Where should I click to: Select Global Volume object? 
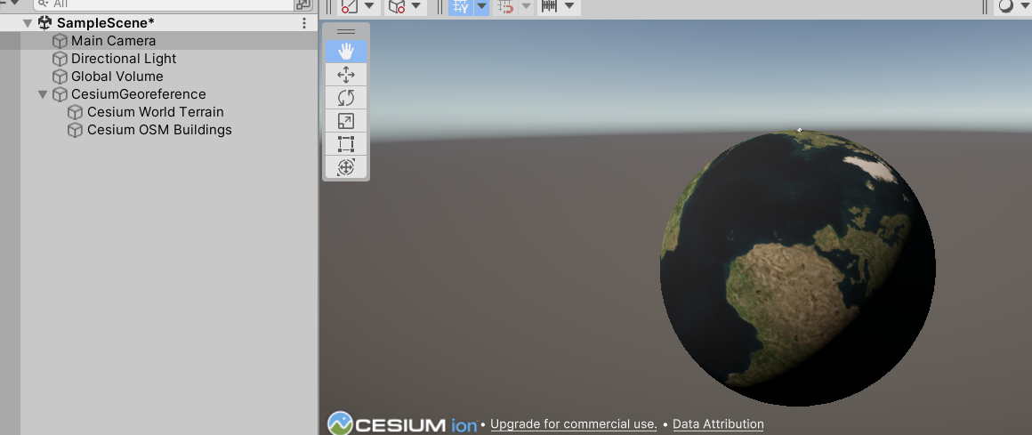coord(117,77)
